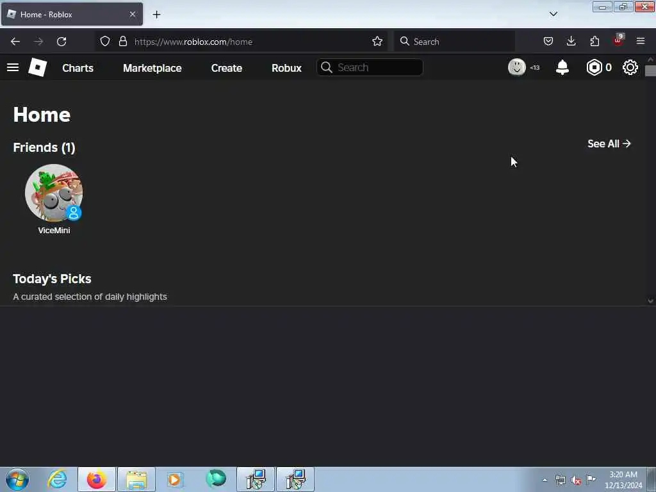
Task: Open ViceMini's friend avatar
Action: (54, 192)
